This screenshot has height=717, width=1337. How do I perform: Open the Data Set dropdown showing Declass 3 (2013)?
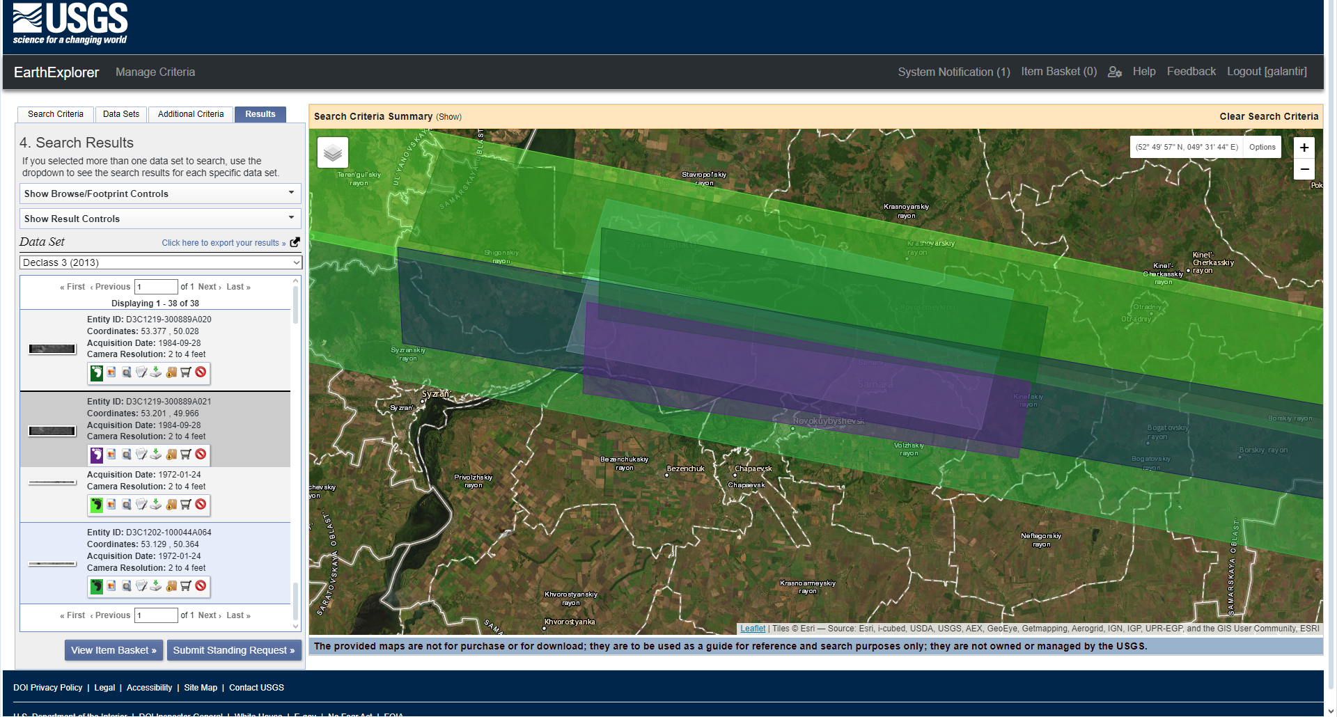[160, 262]
